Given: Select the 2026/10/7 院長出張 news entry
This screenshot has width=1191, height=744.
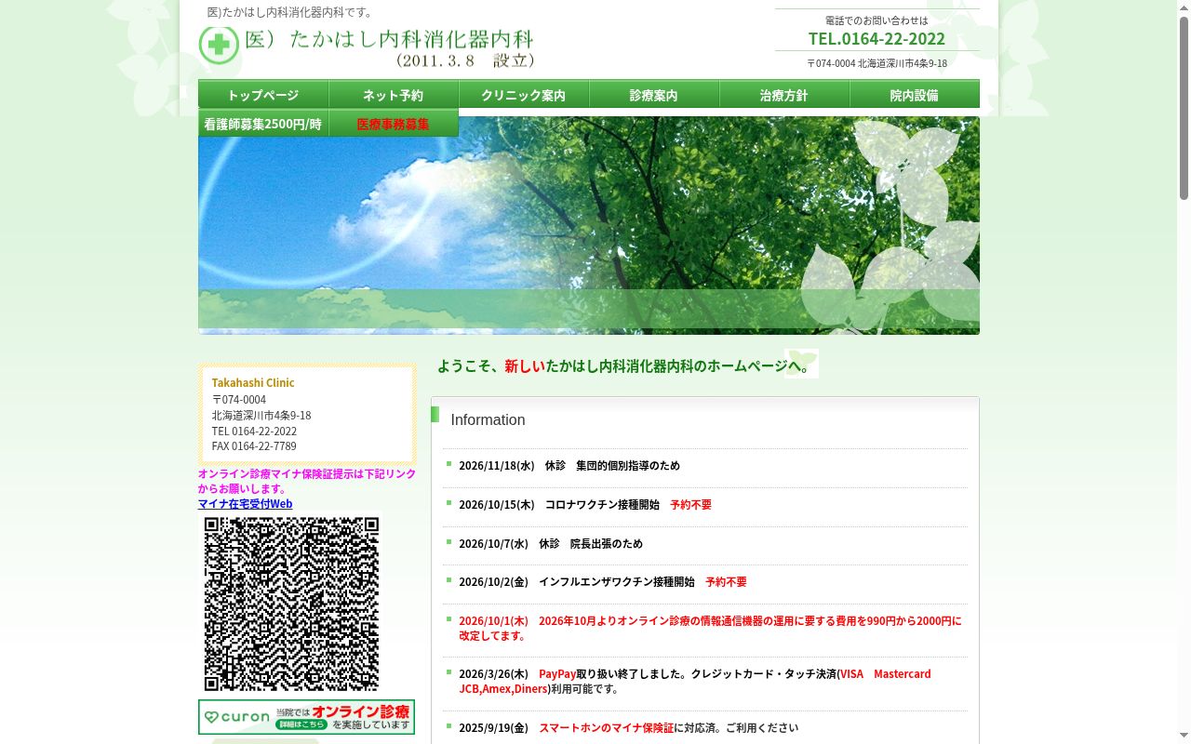Looking at the screenshot, I should coord(551,544).
